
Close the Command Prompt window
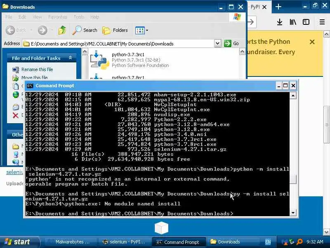coord(293,86)
